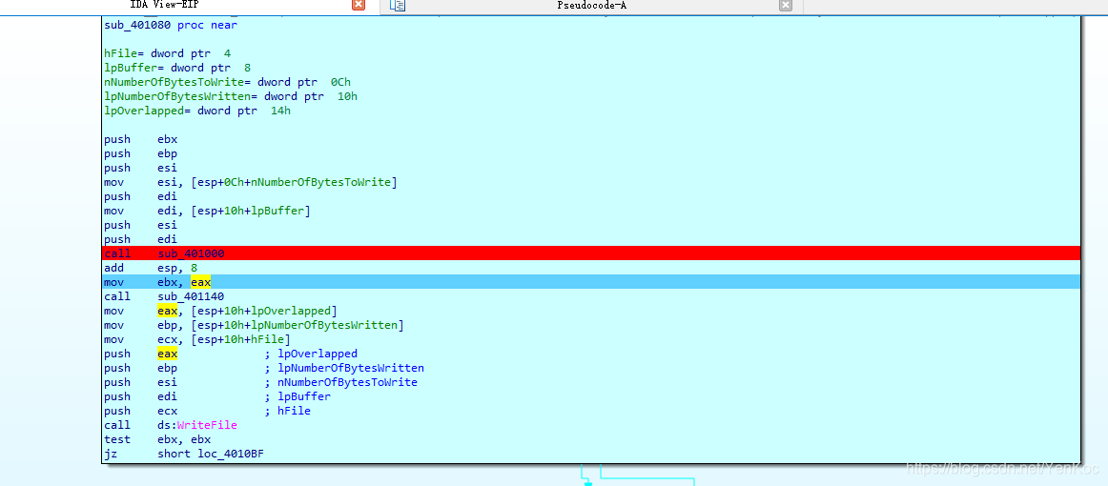Close the Pseudocode-A tab
Image resolution: width=1108 pixels, height=486 pixels.
point(786,5)
